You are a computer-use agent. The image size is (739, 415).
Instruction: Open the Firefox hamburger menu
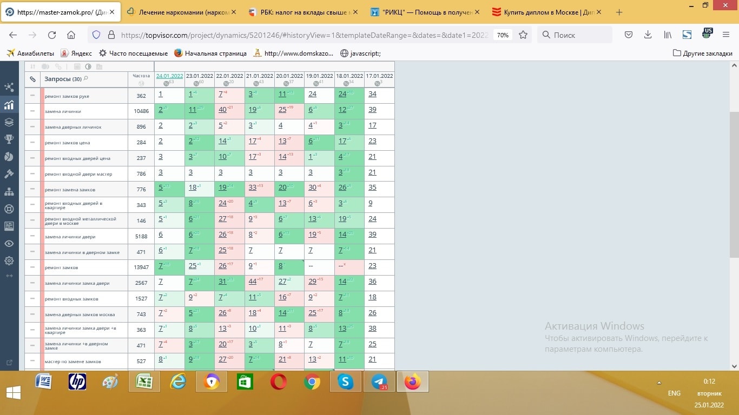(726, 35)
